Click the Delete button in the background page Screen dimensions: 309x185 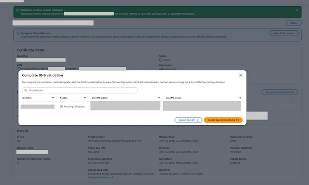(294, 23)
